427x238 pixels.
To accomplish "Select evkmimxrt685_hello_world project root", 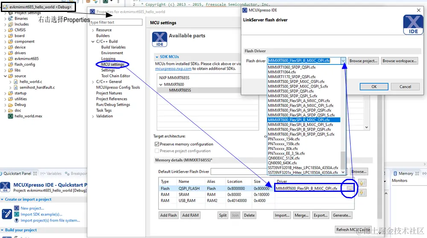I will coord(40,7).
